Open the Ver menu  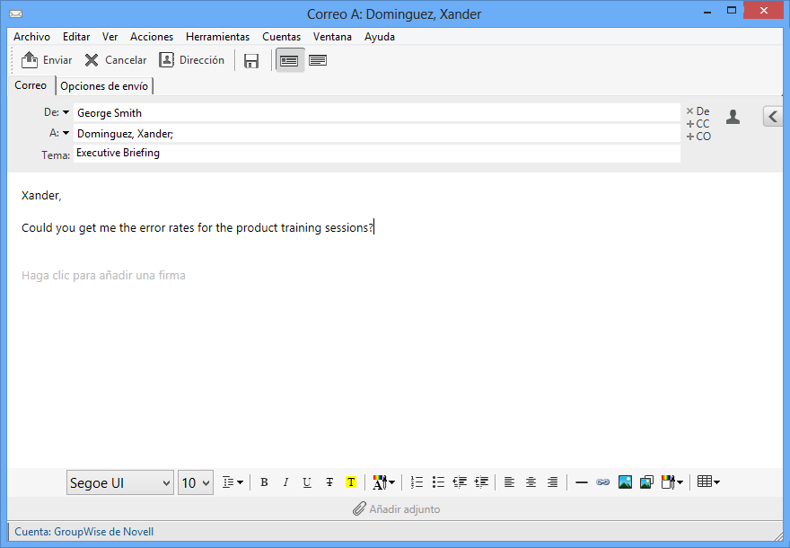point(110,37)
